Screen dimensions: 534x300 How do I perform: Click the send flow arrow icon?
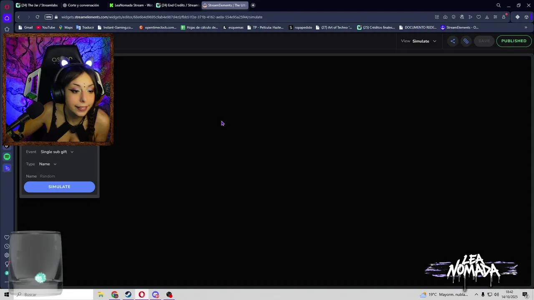point(470,17)
